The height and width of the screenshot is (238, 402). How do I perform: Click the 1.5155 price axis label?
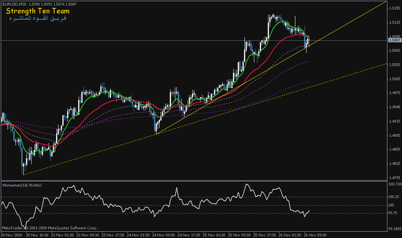[x=394, y=8]
